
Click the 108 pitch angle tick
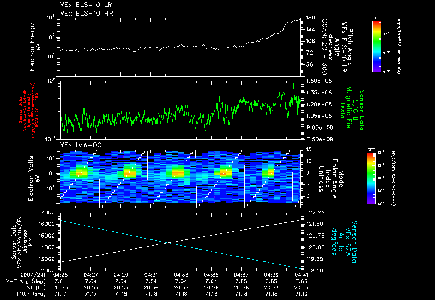tap(311, 41)
